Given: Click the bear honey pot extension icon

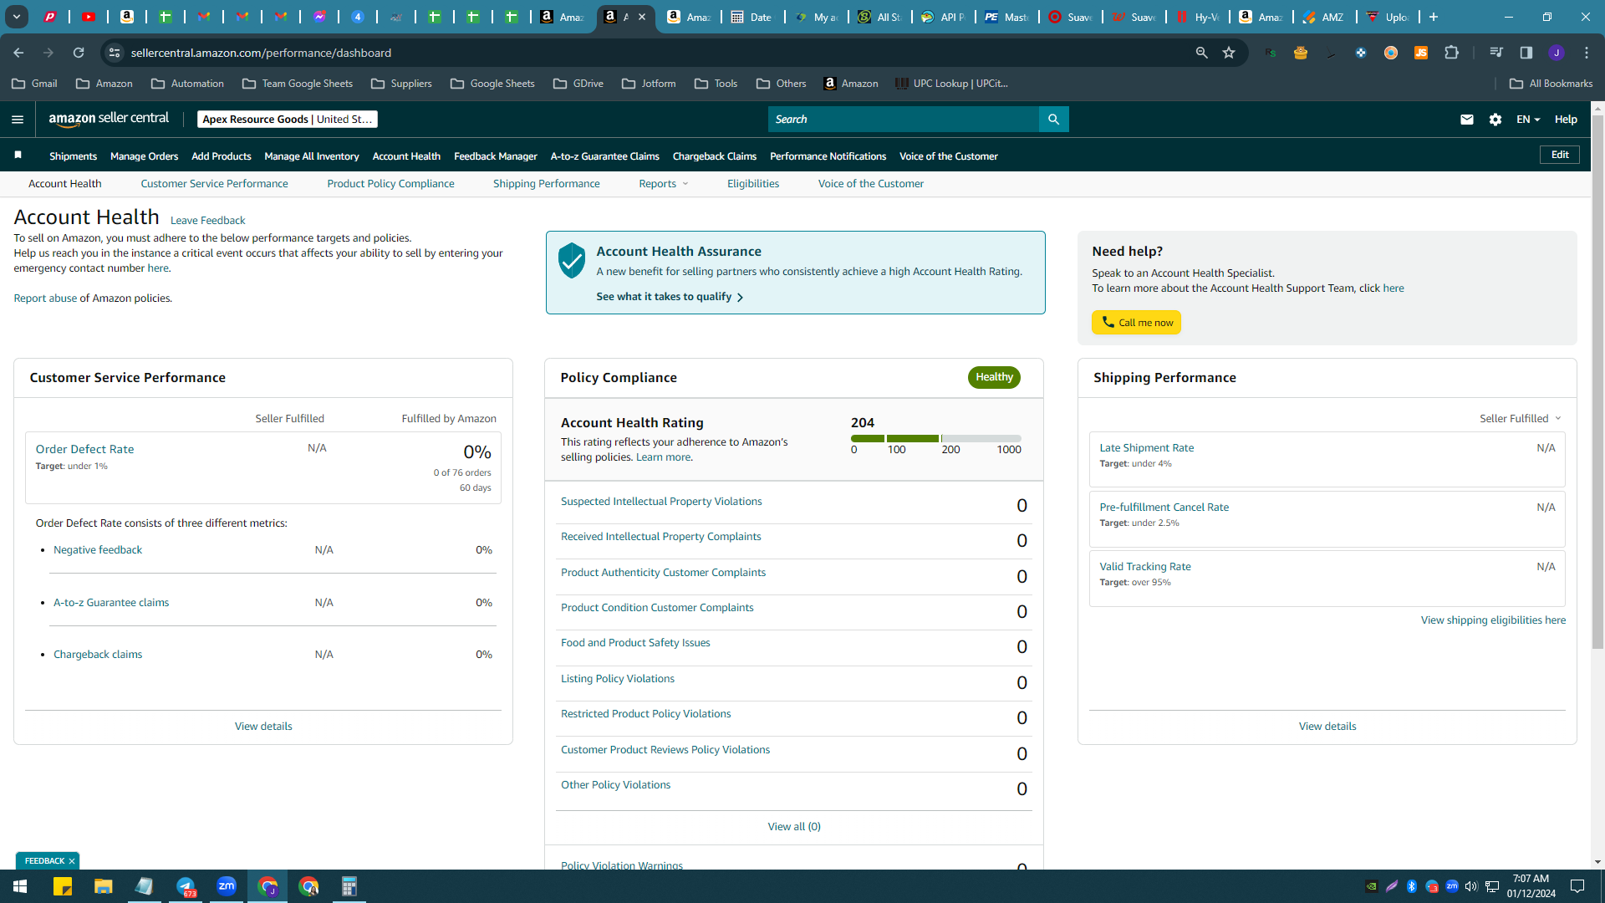Looking at the screenshot, I should click(x=1301, y=53).
